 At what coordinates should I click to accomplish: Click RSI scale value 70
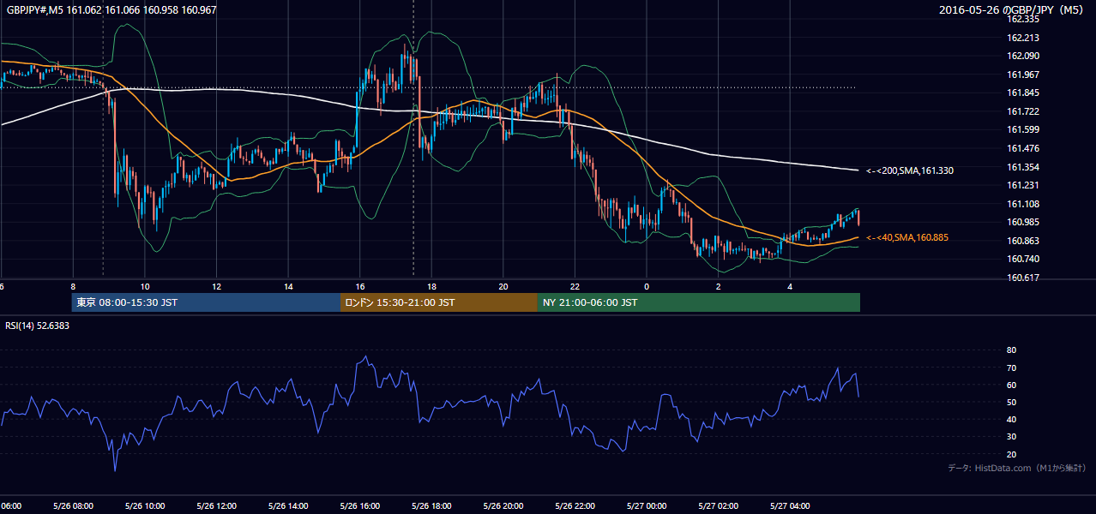[x=1011, y=368]
